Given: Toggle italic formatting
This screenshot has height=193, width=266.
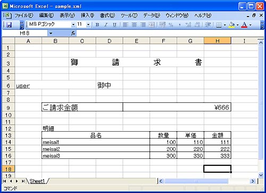Looking at the screenshot, I should [x=106, y=25].
